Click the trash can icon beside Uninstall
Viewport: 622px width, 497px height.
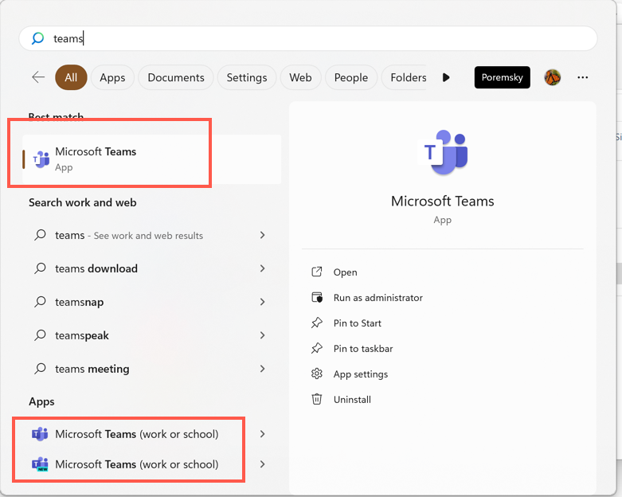coord(316,399)
